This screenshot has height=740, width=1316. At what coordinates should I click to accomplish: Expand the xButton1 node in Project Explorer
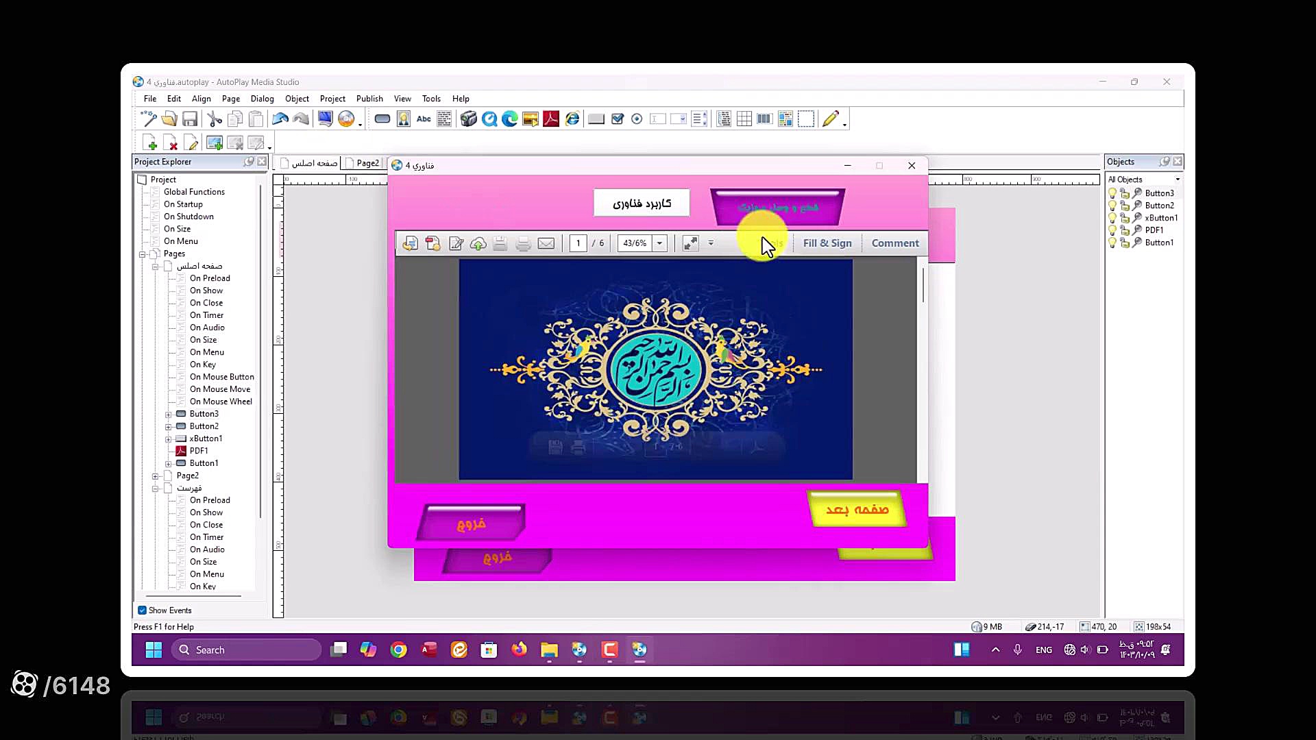[x=169, y=439]
